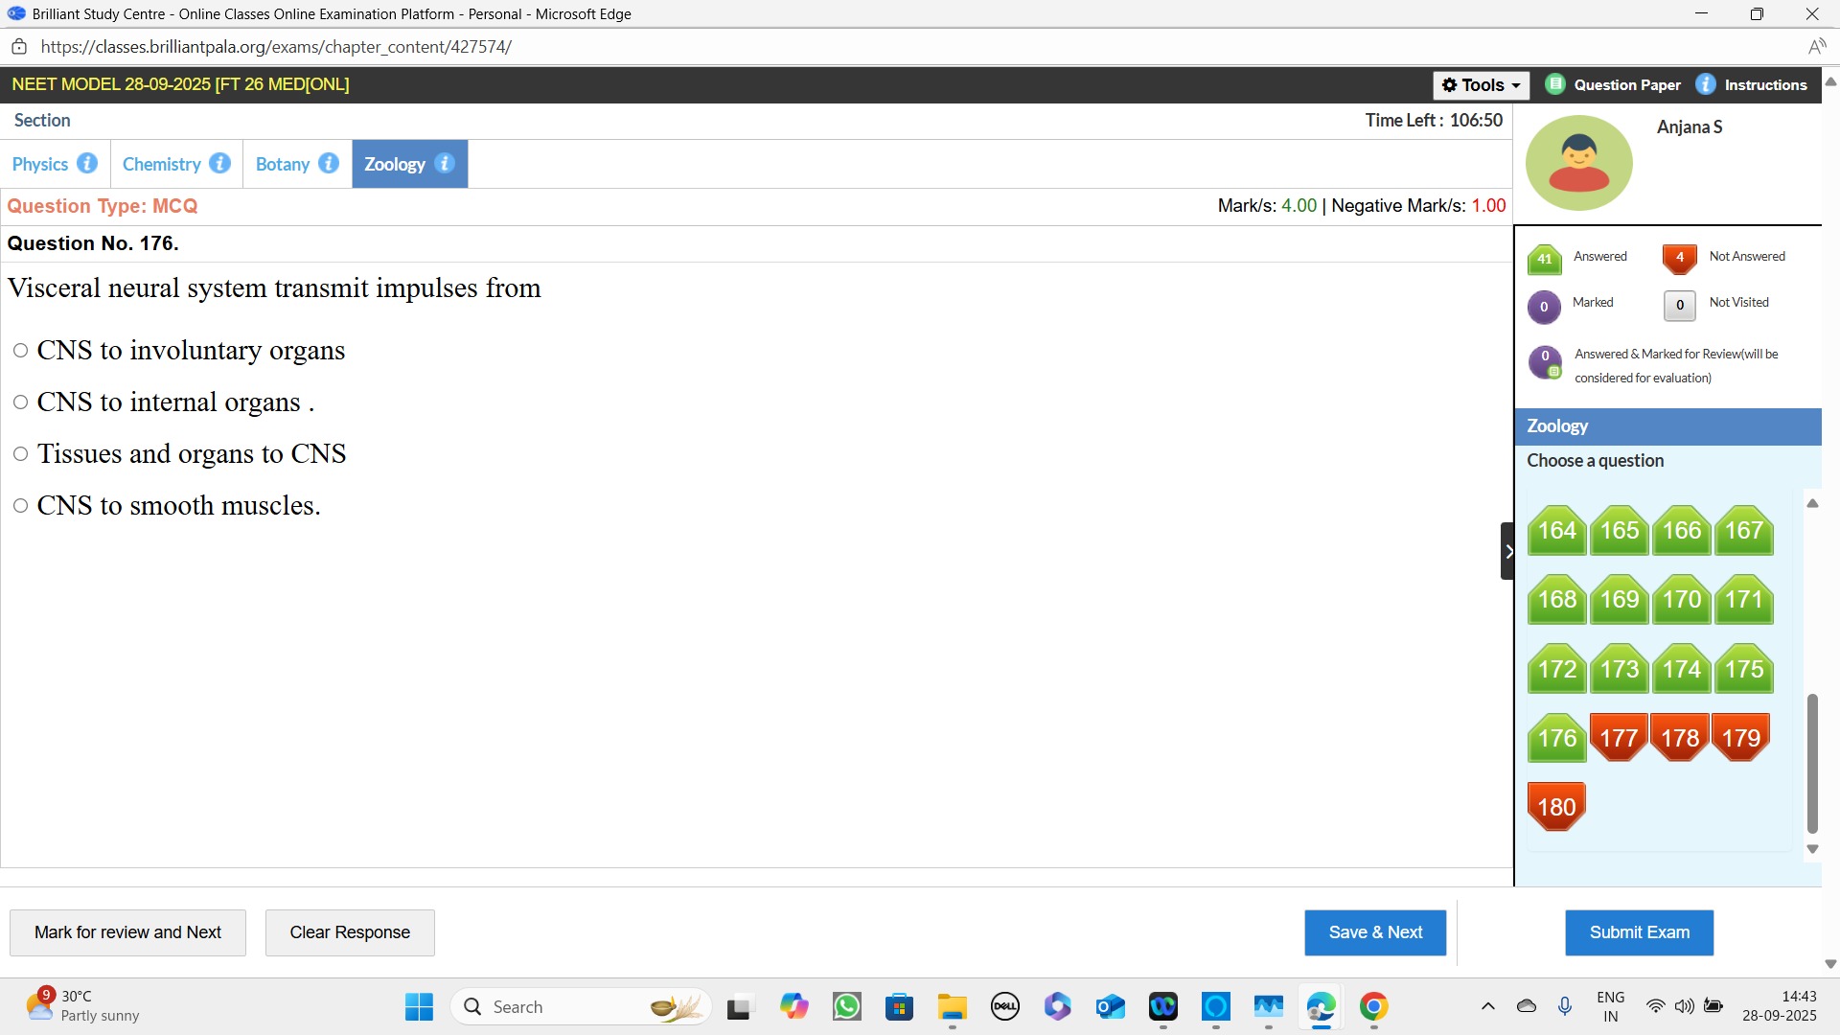Open WhatsApp from the taskbar
Image resolution: width=1840 pixels, height=1035 pixels.
point(846,1006)
